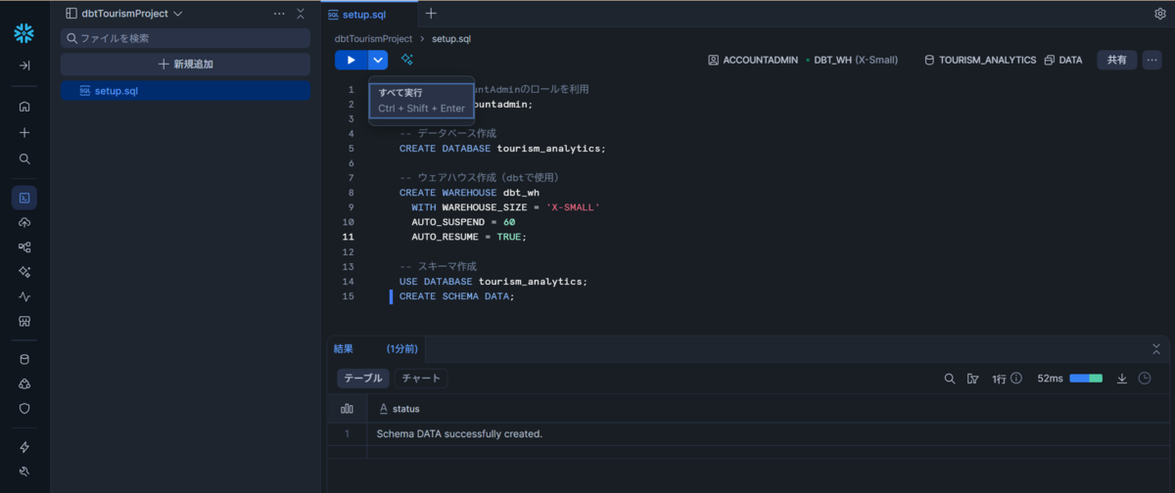This screenshot has height=493, width=1175.
Task: Open the file panel ellipsis menu
Action: click(x=279, y=14)
